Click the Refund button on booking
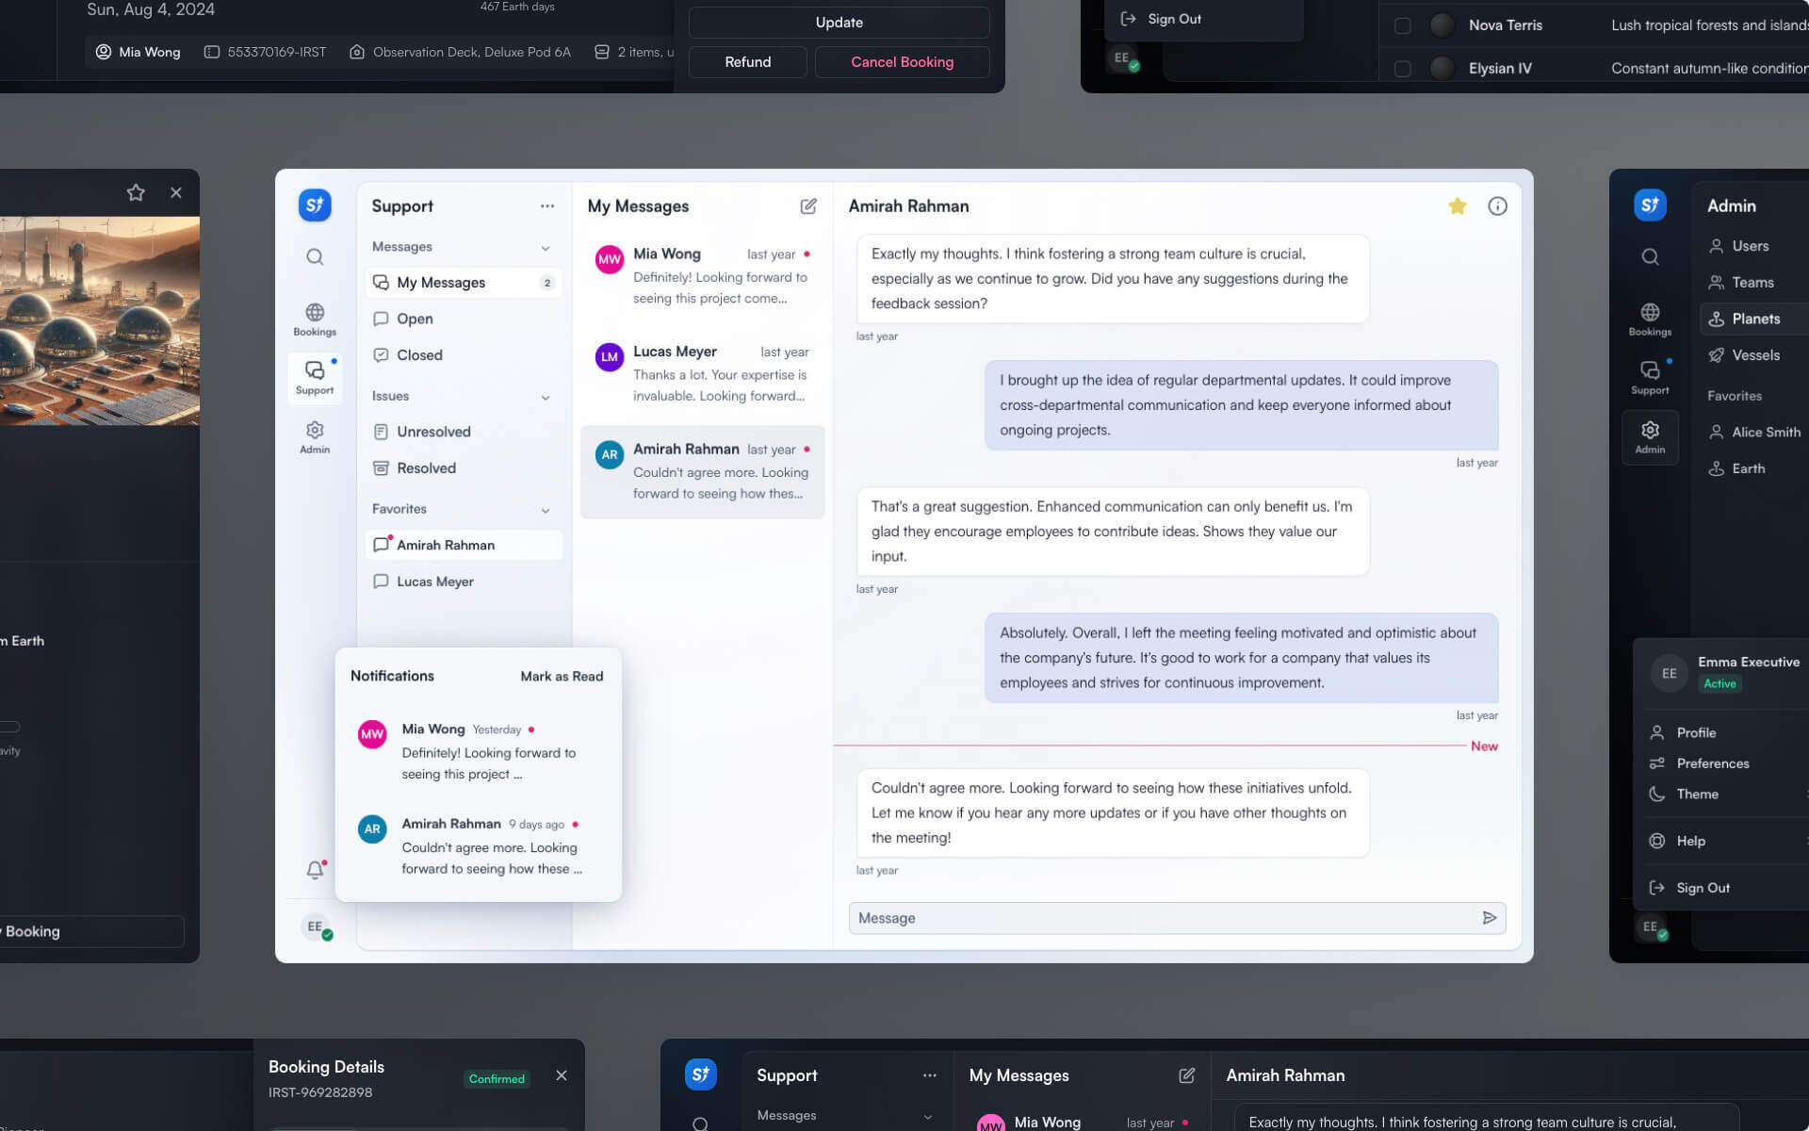This screenshot has height=1131, width=1809. click(x=746, y=61)
